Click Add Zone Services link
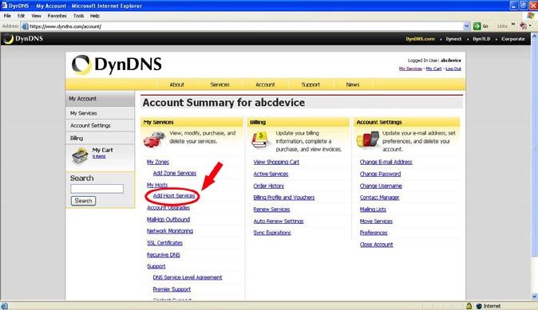This screenshot has height=310, width=538. (175, 173)
